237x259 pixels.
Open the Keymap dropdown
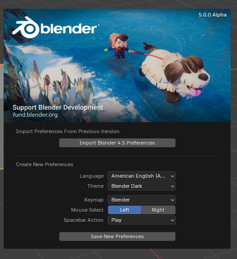142,200
